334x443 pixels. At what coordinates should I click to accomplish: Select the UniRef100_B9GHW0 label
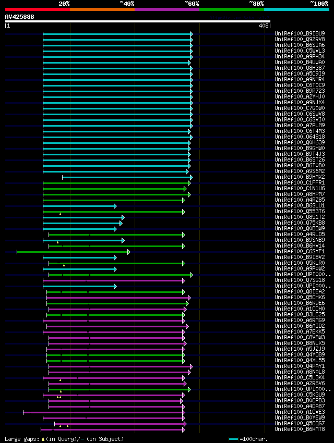click(x=300, y=148)
